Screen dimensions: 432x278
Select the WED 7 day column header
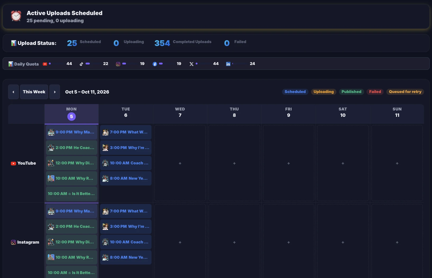180,114
